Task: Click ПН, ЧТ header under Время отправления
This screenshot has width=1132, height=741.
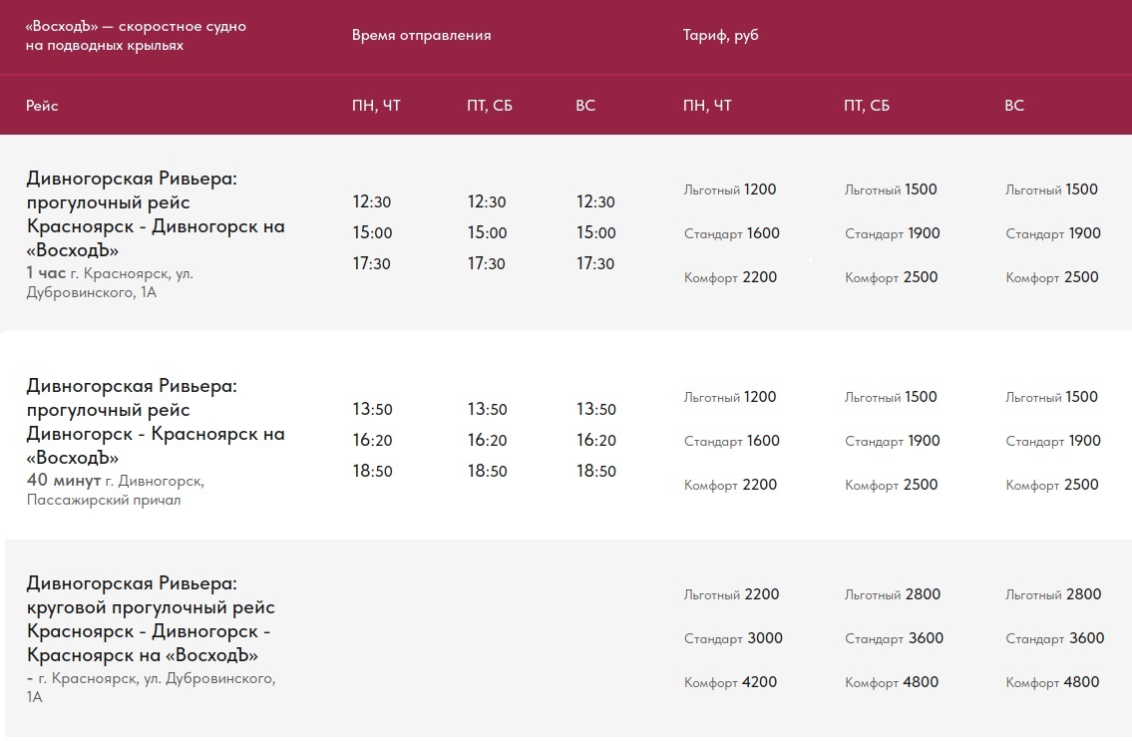Action: [376, 106]
